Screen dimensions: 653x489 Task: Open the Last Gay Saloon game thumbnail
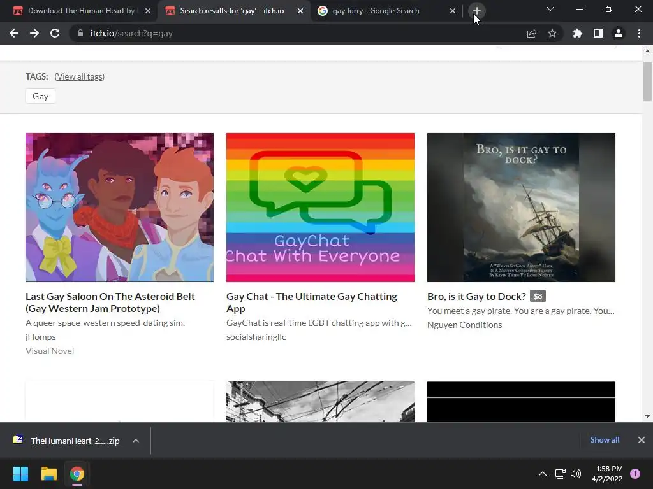pyautogui.click(x=119, y=208)
